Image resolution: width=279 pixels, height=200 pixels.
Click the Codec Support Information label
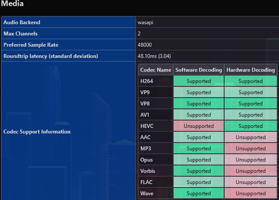tap(37, 131)
